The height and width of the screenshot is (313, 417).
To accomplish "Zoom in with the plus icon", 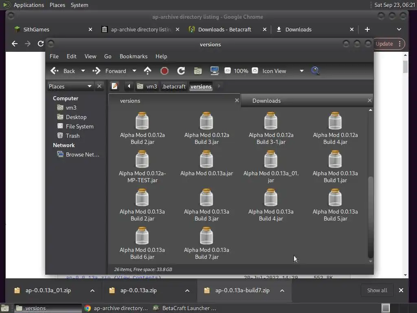I will pyautogui.click(x=255, y=71).
